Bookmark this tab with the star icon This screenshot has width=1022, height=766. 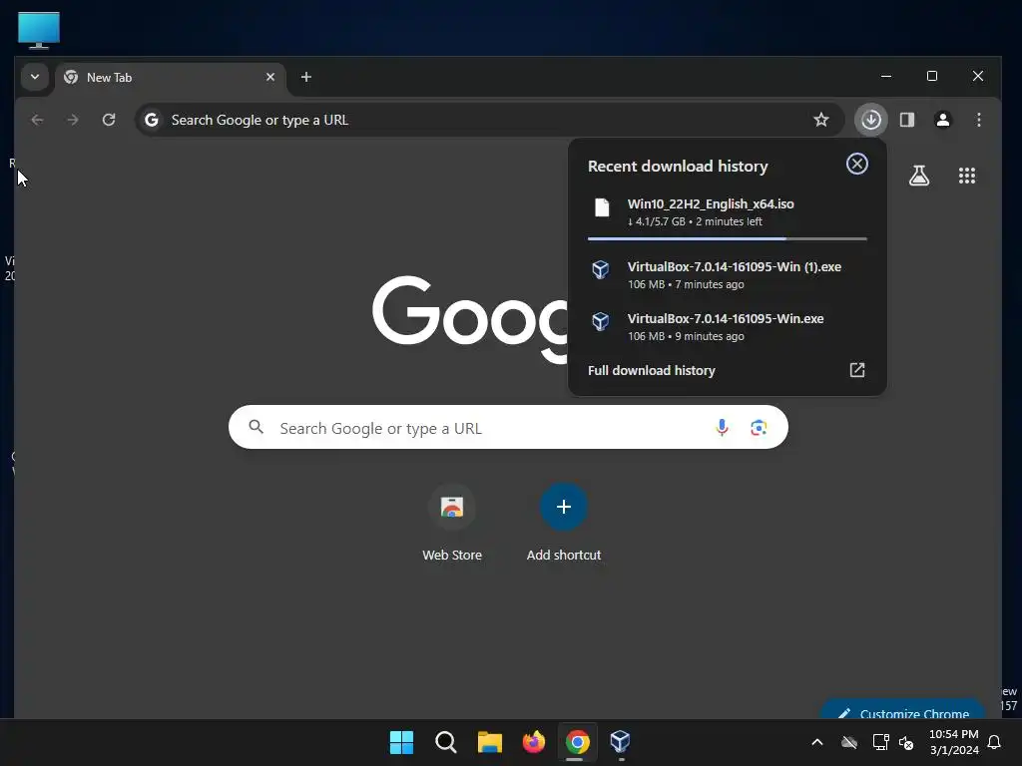click(821, 120)
